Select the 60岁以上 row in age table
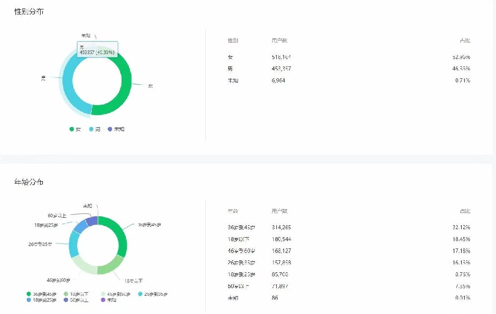496x314 pixels. (x=347, y=286)
